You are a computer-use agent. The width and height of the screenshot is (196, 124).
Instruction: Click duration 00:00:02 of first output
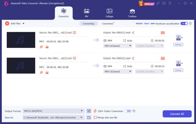(x=160, y=41)
